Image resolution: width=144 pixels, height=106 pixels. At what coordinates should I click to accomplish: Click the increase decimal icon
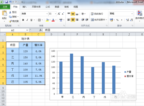[x=127, y=20]
